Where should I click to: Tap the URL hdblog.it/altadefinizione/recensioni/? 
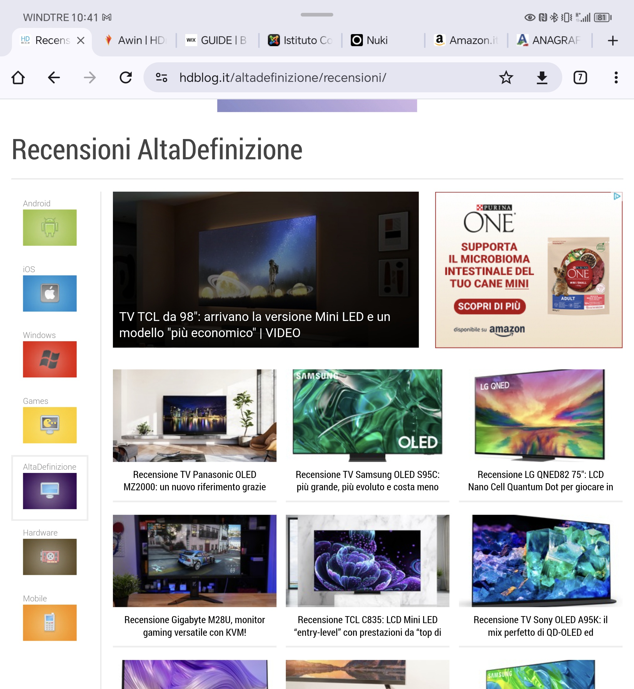[283, 78]
